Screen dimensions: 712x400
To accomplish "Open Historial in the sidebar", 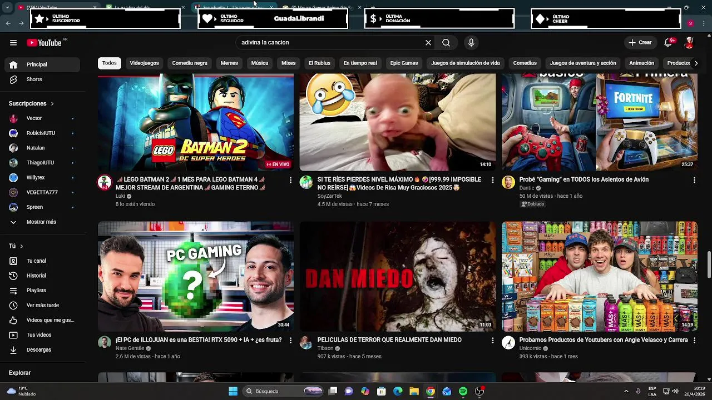I will pos(42,276).
